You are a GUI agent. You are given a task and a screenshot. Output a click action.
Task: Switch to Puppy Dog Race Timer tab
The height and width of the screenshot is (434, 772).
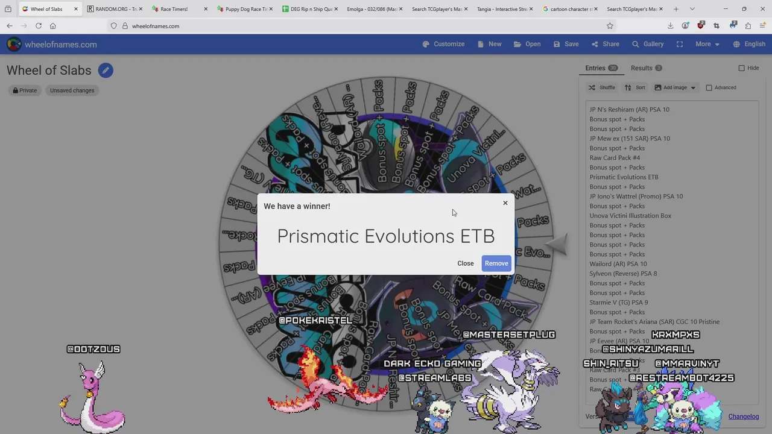(244, 9)
